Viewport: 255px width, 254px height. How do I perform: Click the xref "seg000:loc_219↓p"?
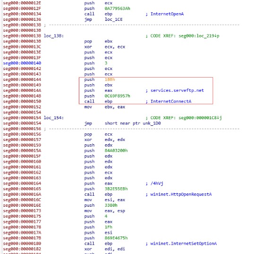[199, 36]
